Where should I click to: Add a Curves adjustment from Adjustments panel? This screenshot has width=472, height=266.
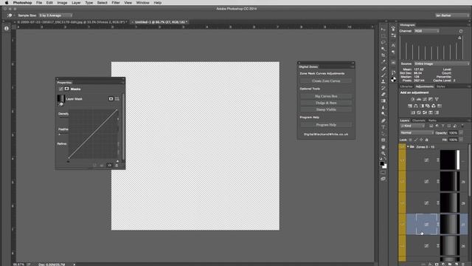point(425,99)
